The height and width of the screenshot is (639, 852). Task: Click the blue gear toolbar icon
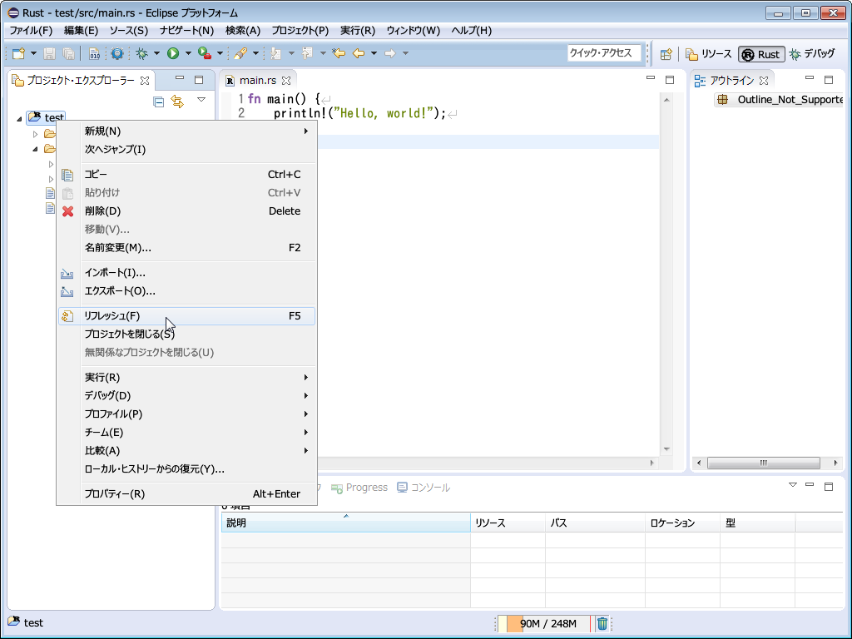[x=116, y=53]
